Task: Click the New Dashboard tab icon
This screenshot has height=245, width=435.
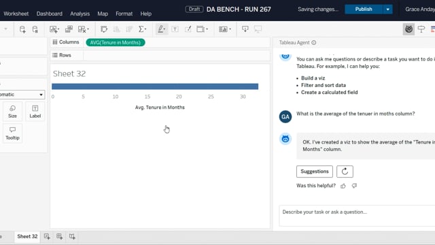Action: 59,236
